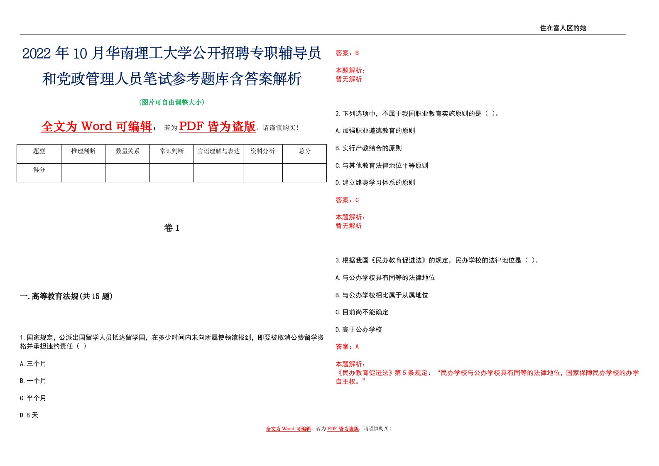The image size is (659, 466).
Task: Select option B.一个月
Action: [33, 381]
